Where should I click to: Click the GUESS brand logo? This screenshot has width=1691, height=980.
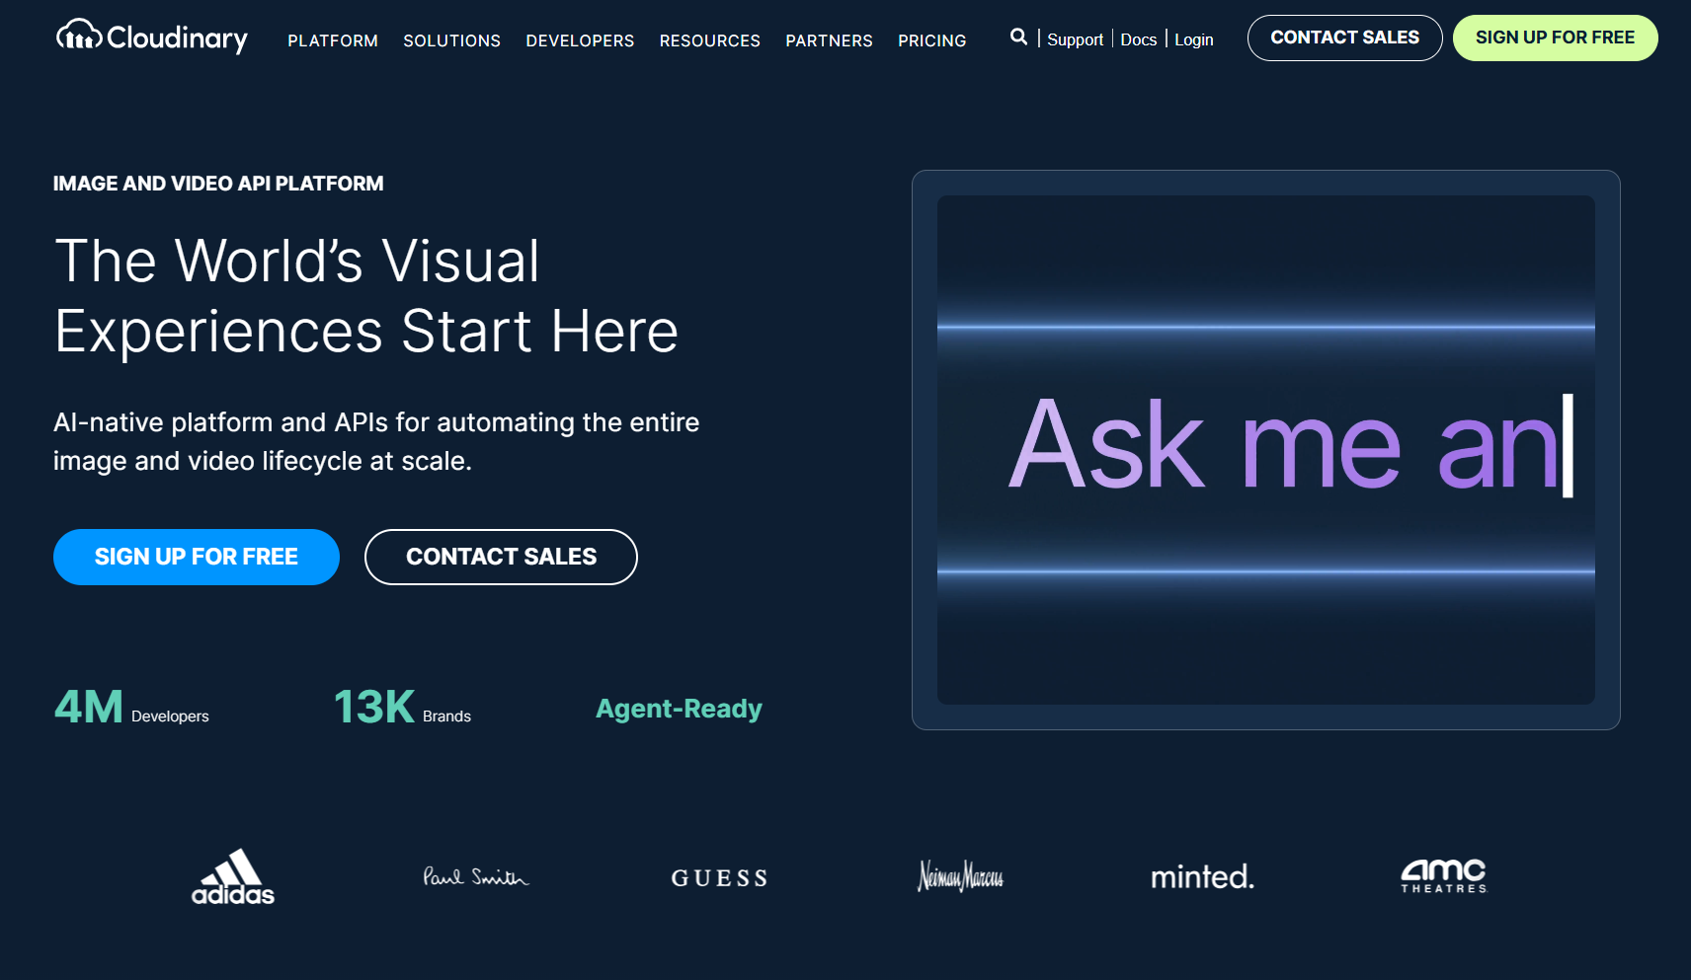pyautogui.click(x=719, y=877)
